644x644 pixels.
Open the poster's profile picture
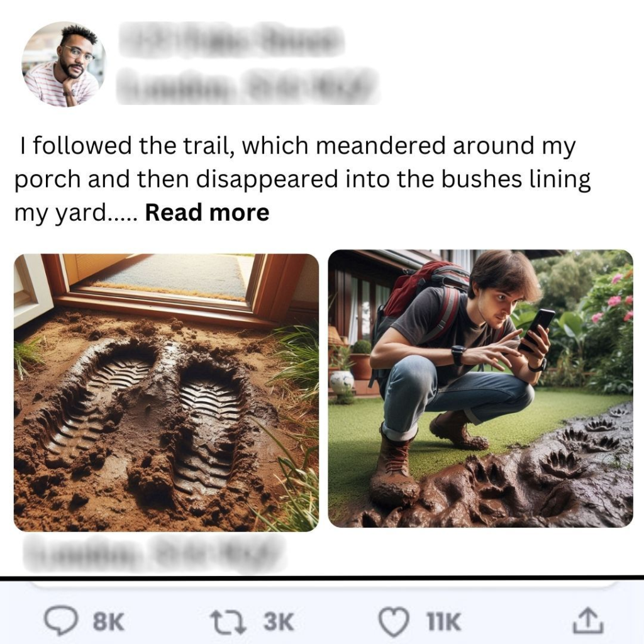[63, 65]
